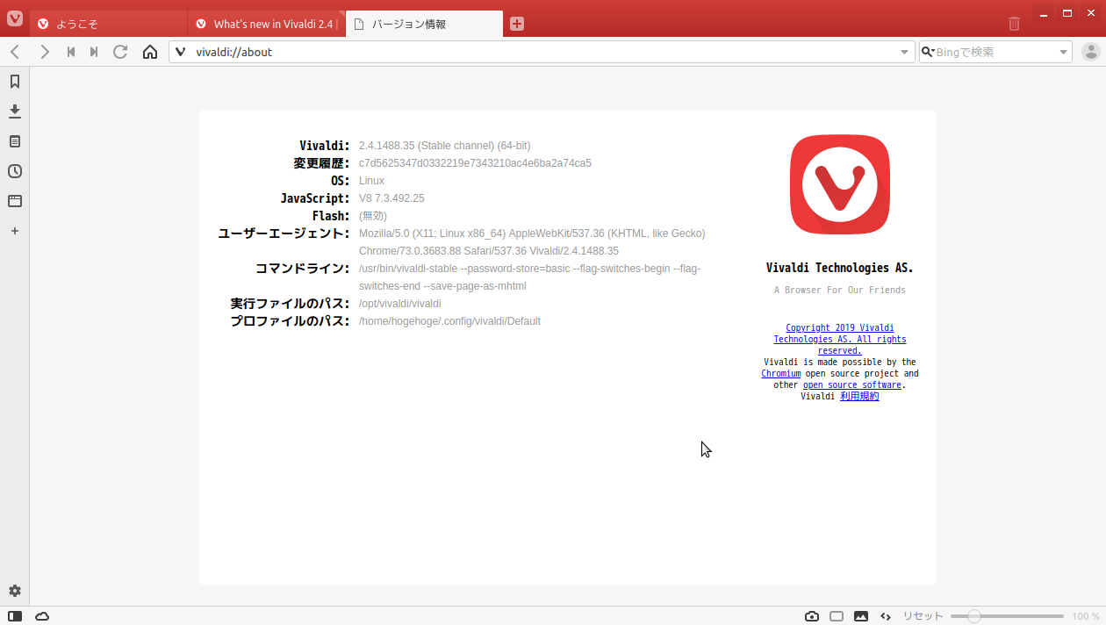
Task: Click the page zoom slider handle
Action: (973, 616)
